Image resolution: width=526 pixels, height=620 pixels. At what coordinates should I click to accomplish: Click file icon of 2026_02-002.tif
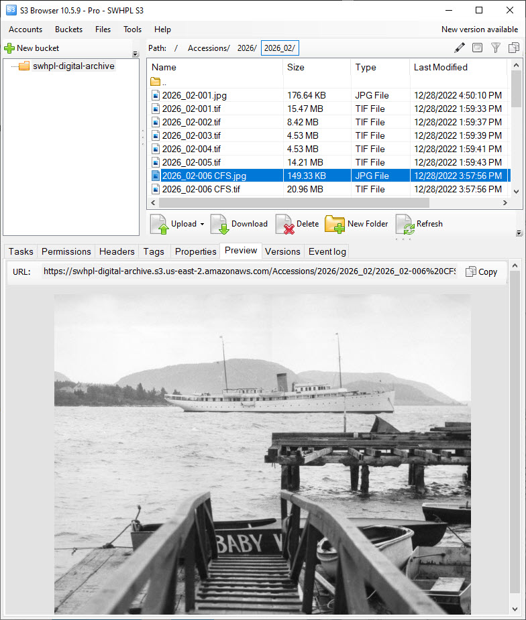156,122
